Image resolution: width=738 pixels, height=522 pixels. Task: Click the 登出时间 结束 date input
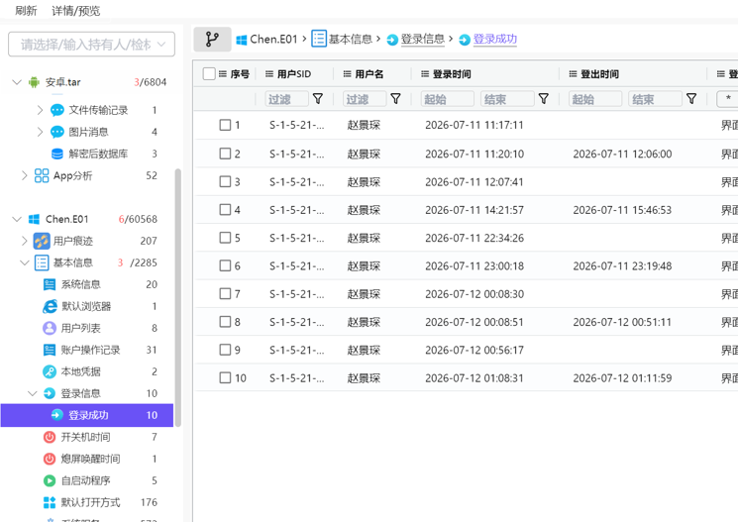coord(655,99)
